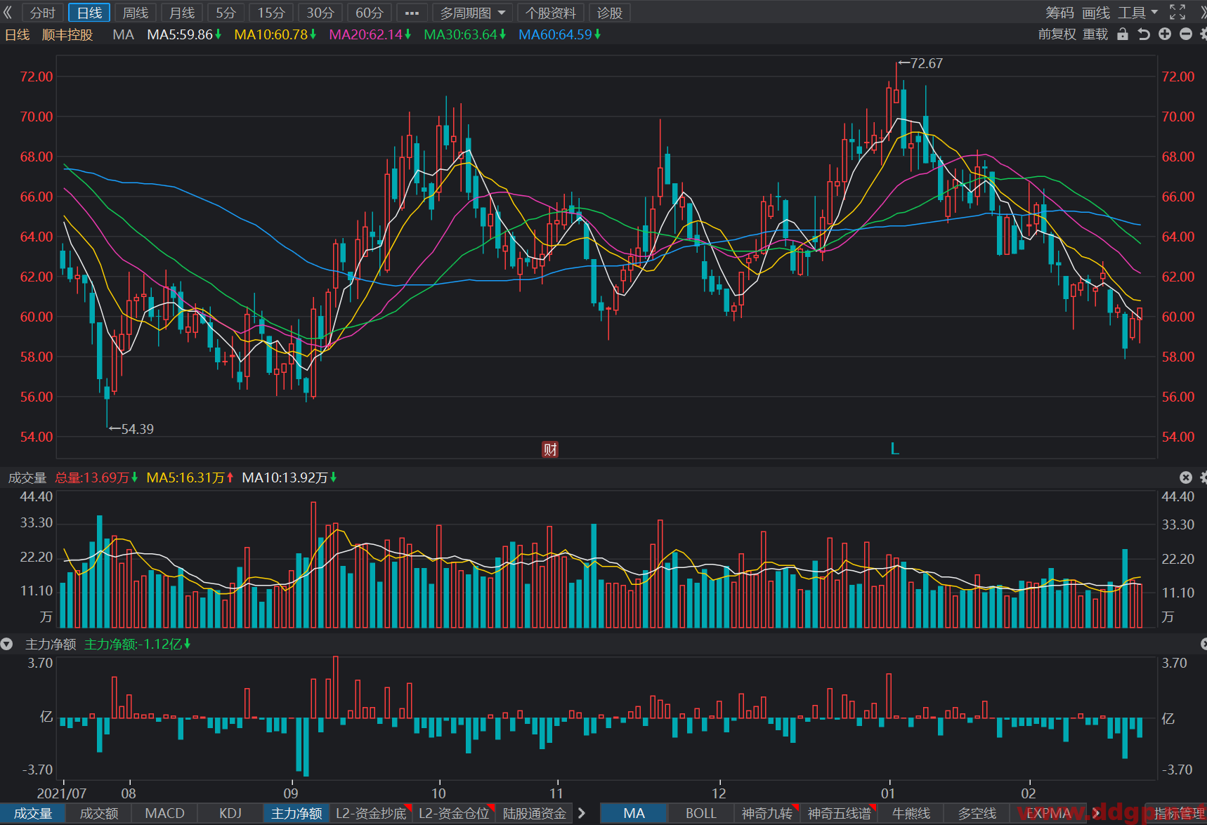This screenshot has height=825, width=1207.
Task: Open the 工具 tools dropdown
Action: (1137, 13)
